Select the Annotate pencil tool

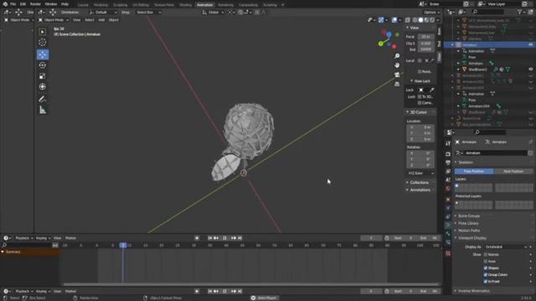click(43, 99)
